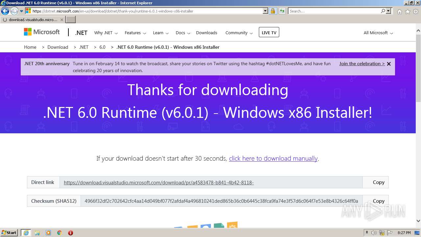Open the recent pages dropdown arrow
This screenshot has height=237, width=421.
(22, 11)
